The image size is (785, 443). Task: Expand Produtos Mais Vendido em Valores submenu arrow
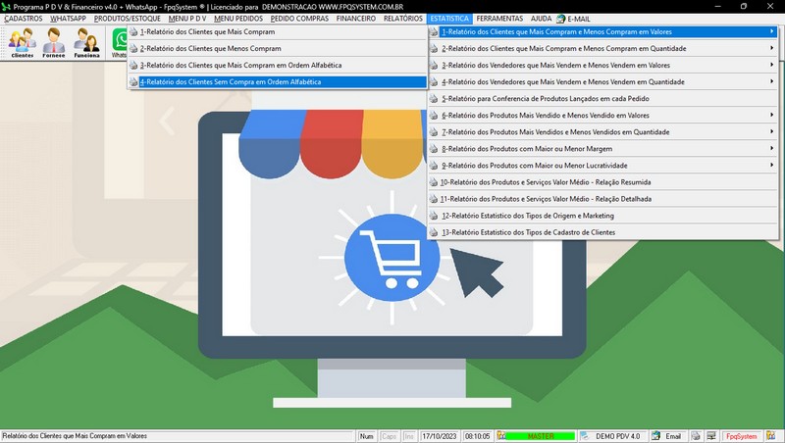tap(772, 115)
